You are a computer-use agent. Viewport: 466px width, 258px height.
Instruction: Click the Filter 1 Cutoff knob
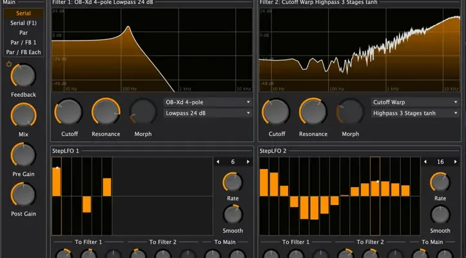(x=68, y=112)
